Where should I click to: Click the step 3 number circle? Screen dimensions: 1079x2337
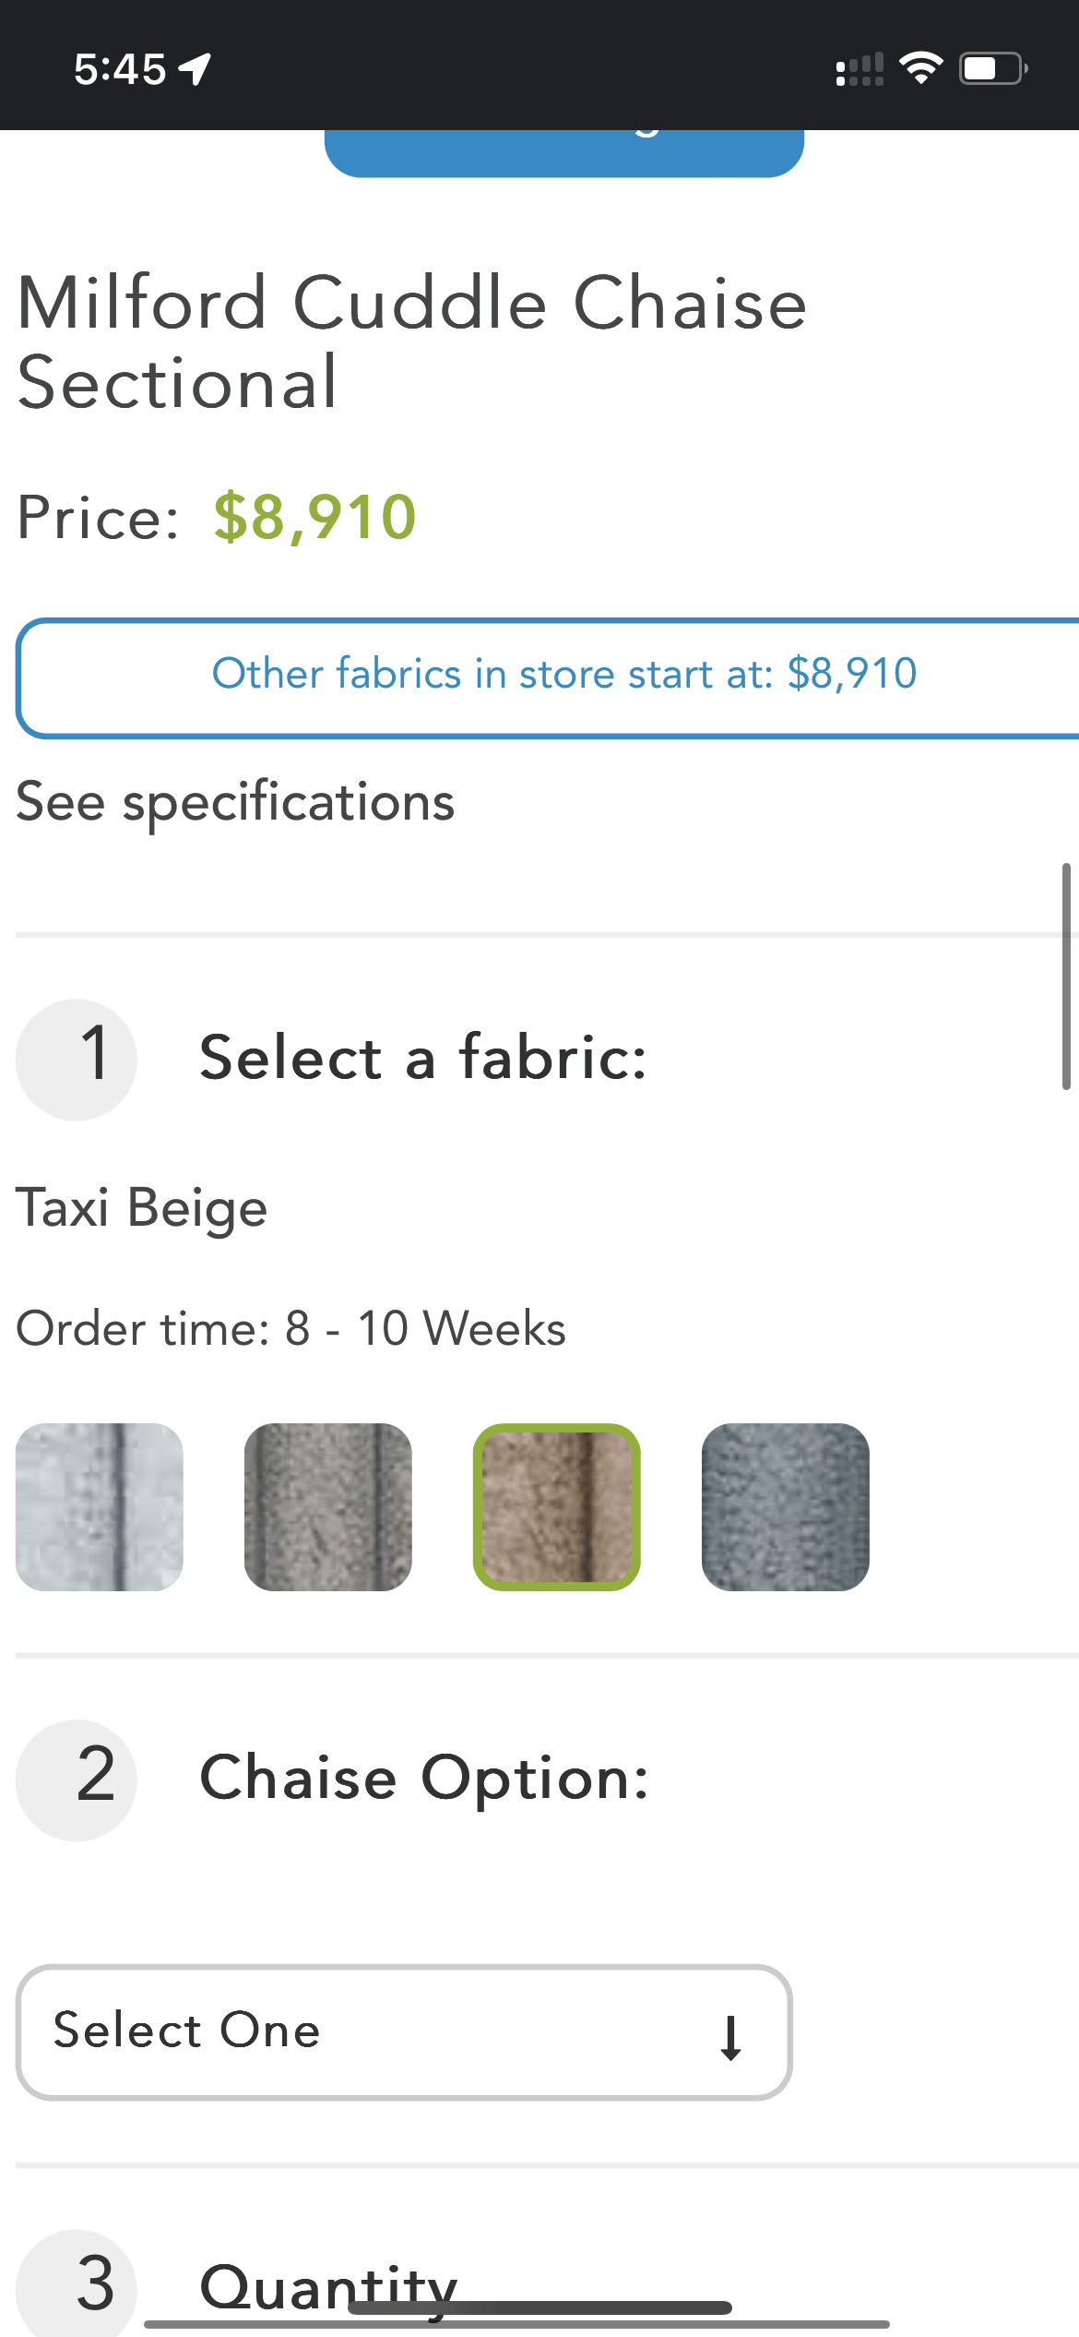[77, 2285]
